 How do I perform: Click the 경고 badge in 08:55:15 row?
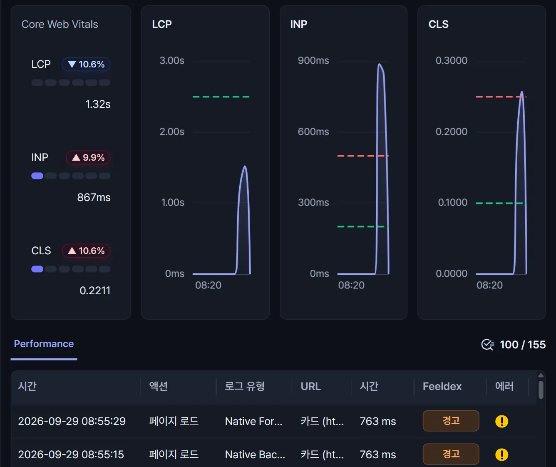point(451,454)
